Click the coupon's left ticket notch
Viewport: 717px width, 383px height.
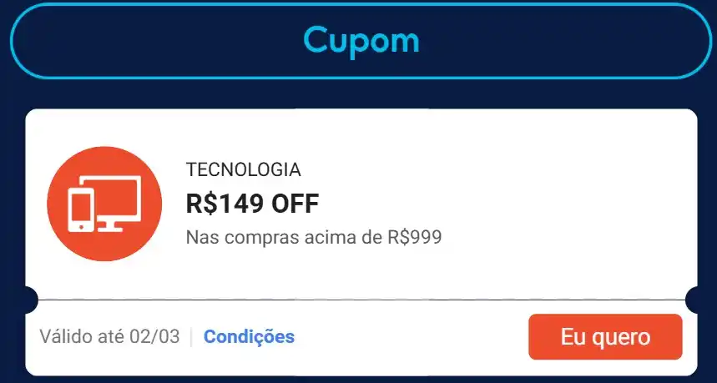coord(31,300)
